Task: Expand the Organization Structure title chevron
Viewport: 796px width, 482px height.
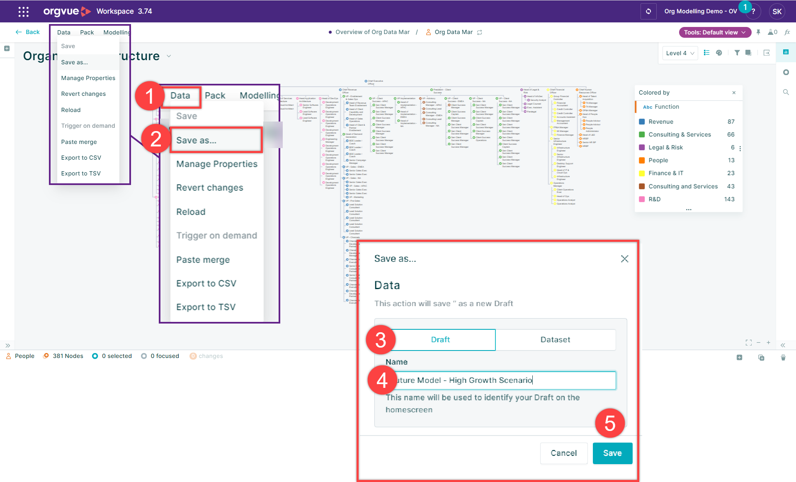Action: click(x=169, y=56)
